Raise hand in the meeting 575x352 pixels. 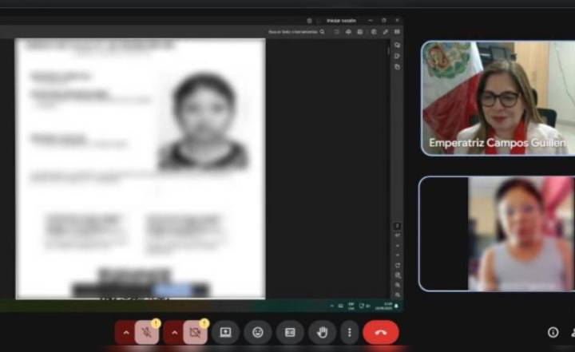[x=323, y=333]
